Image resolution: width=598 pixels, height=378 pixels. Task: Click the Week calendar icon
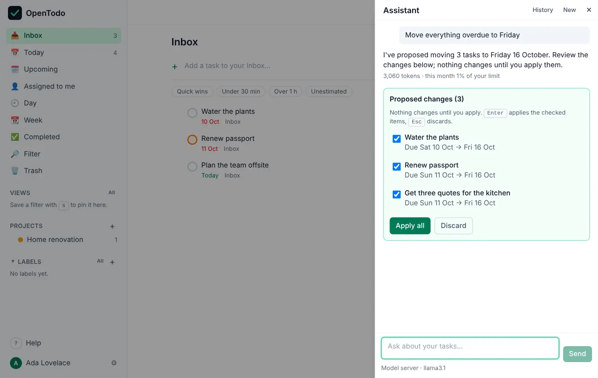coord(15,120)
